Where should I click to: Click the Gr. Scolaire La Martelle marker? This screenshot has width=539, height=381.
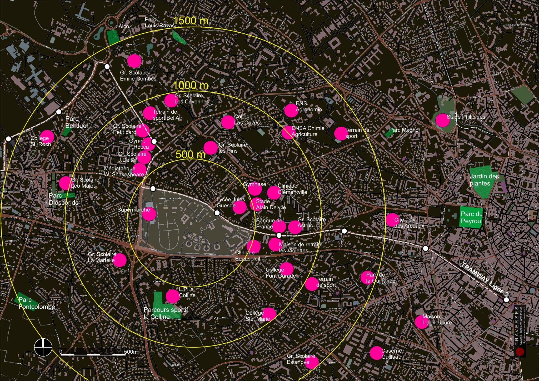[119, 260]
